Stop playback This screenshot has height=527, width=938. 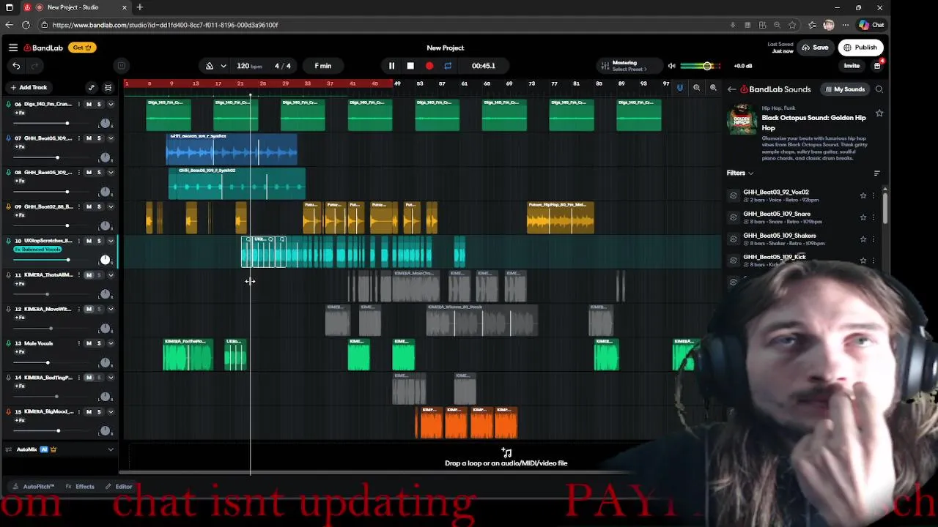tap(410, 66)
